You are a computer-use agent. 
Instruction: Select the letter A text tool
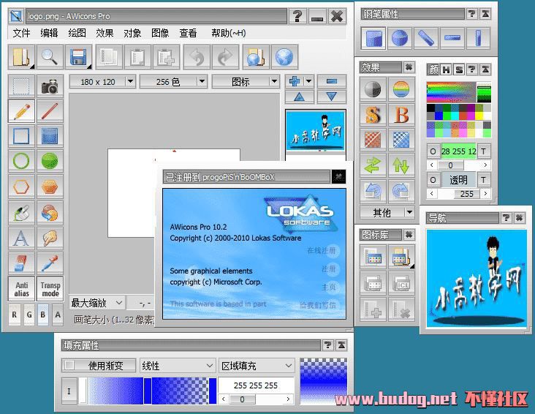point(21,238)
